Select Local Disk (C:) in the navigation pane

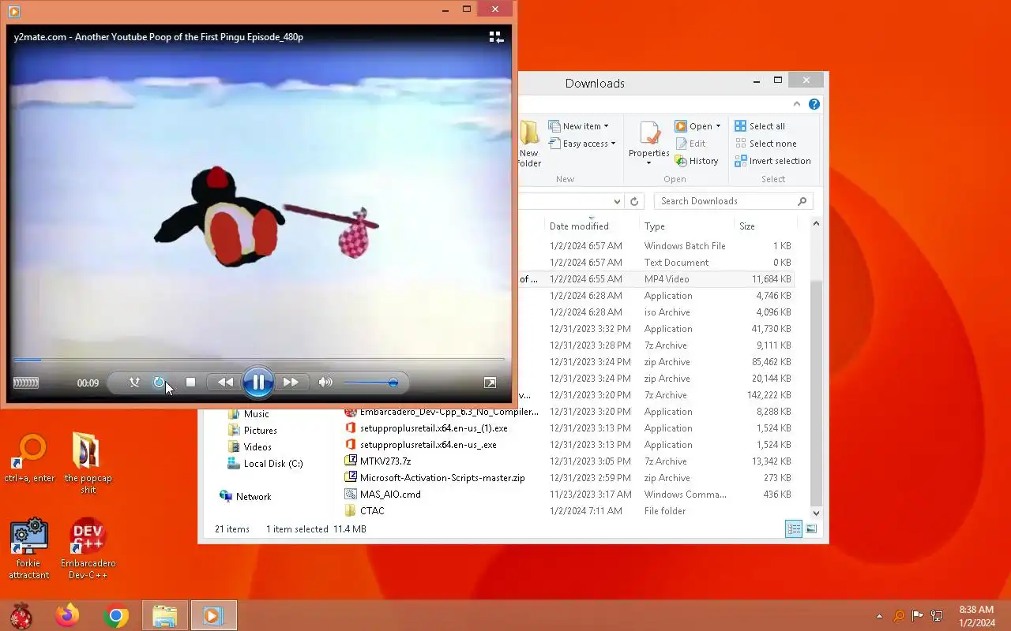[265, 464]
